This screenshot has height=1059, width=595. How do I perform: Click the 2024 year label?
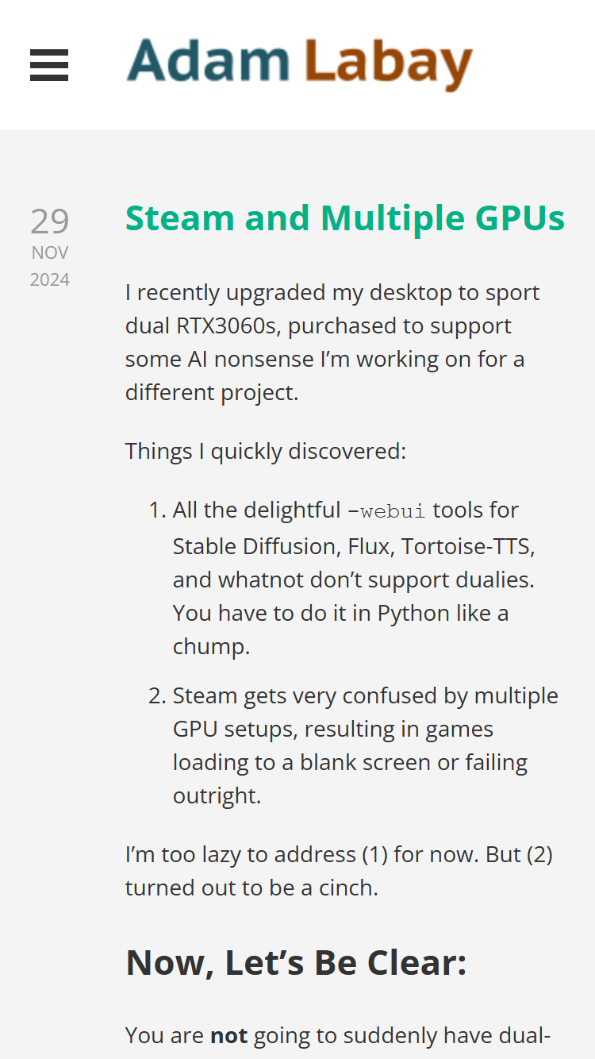pos(50,279)
